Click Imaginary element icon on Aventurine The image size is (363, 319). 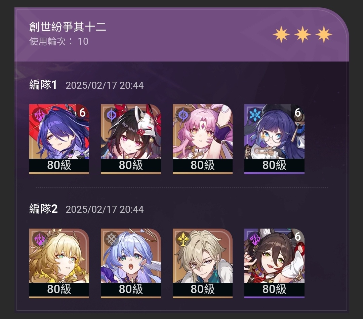[x=183, y=239]
